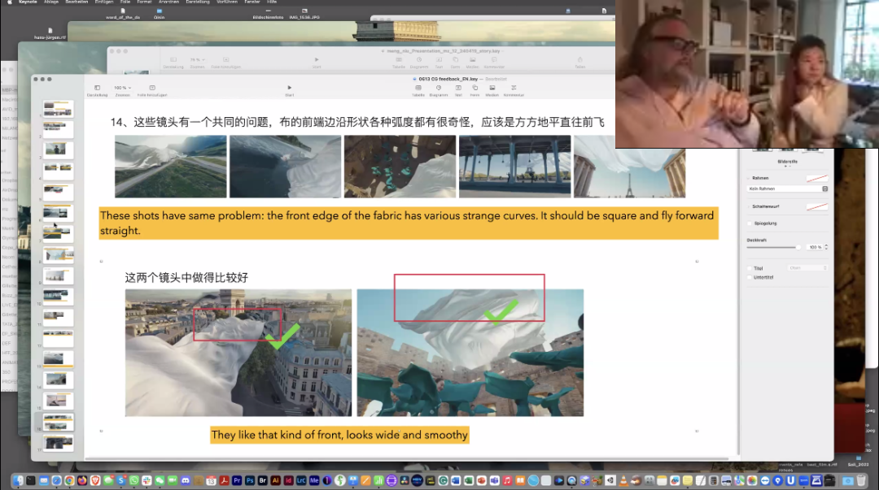Open Slack from the Dock

point(146,480)
